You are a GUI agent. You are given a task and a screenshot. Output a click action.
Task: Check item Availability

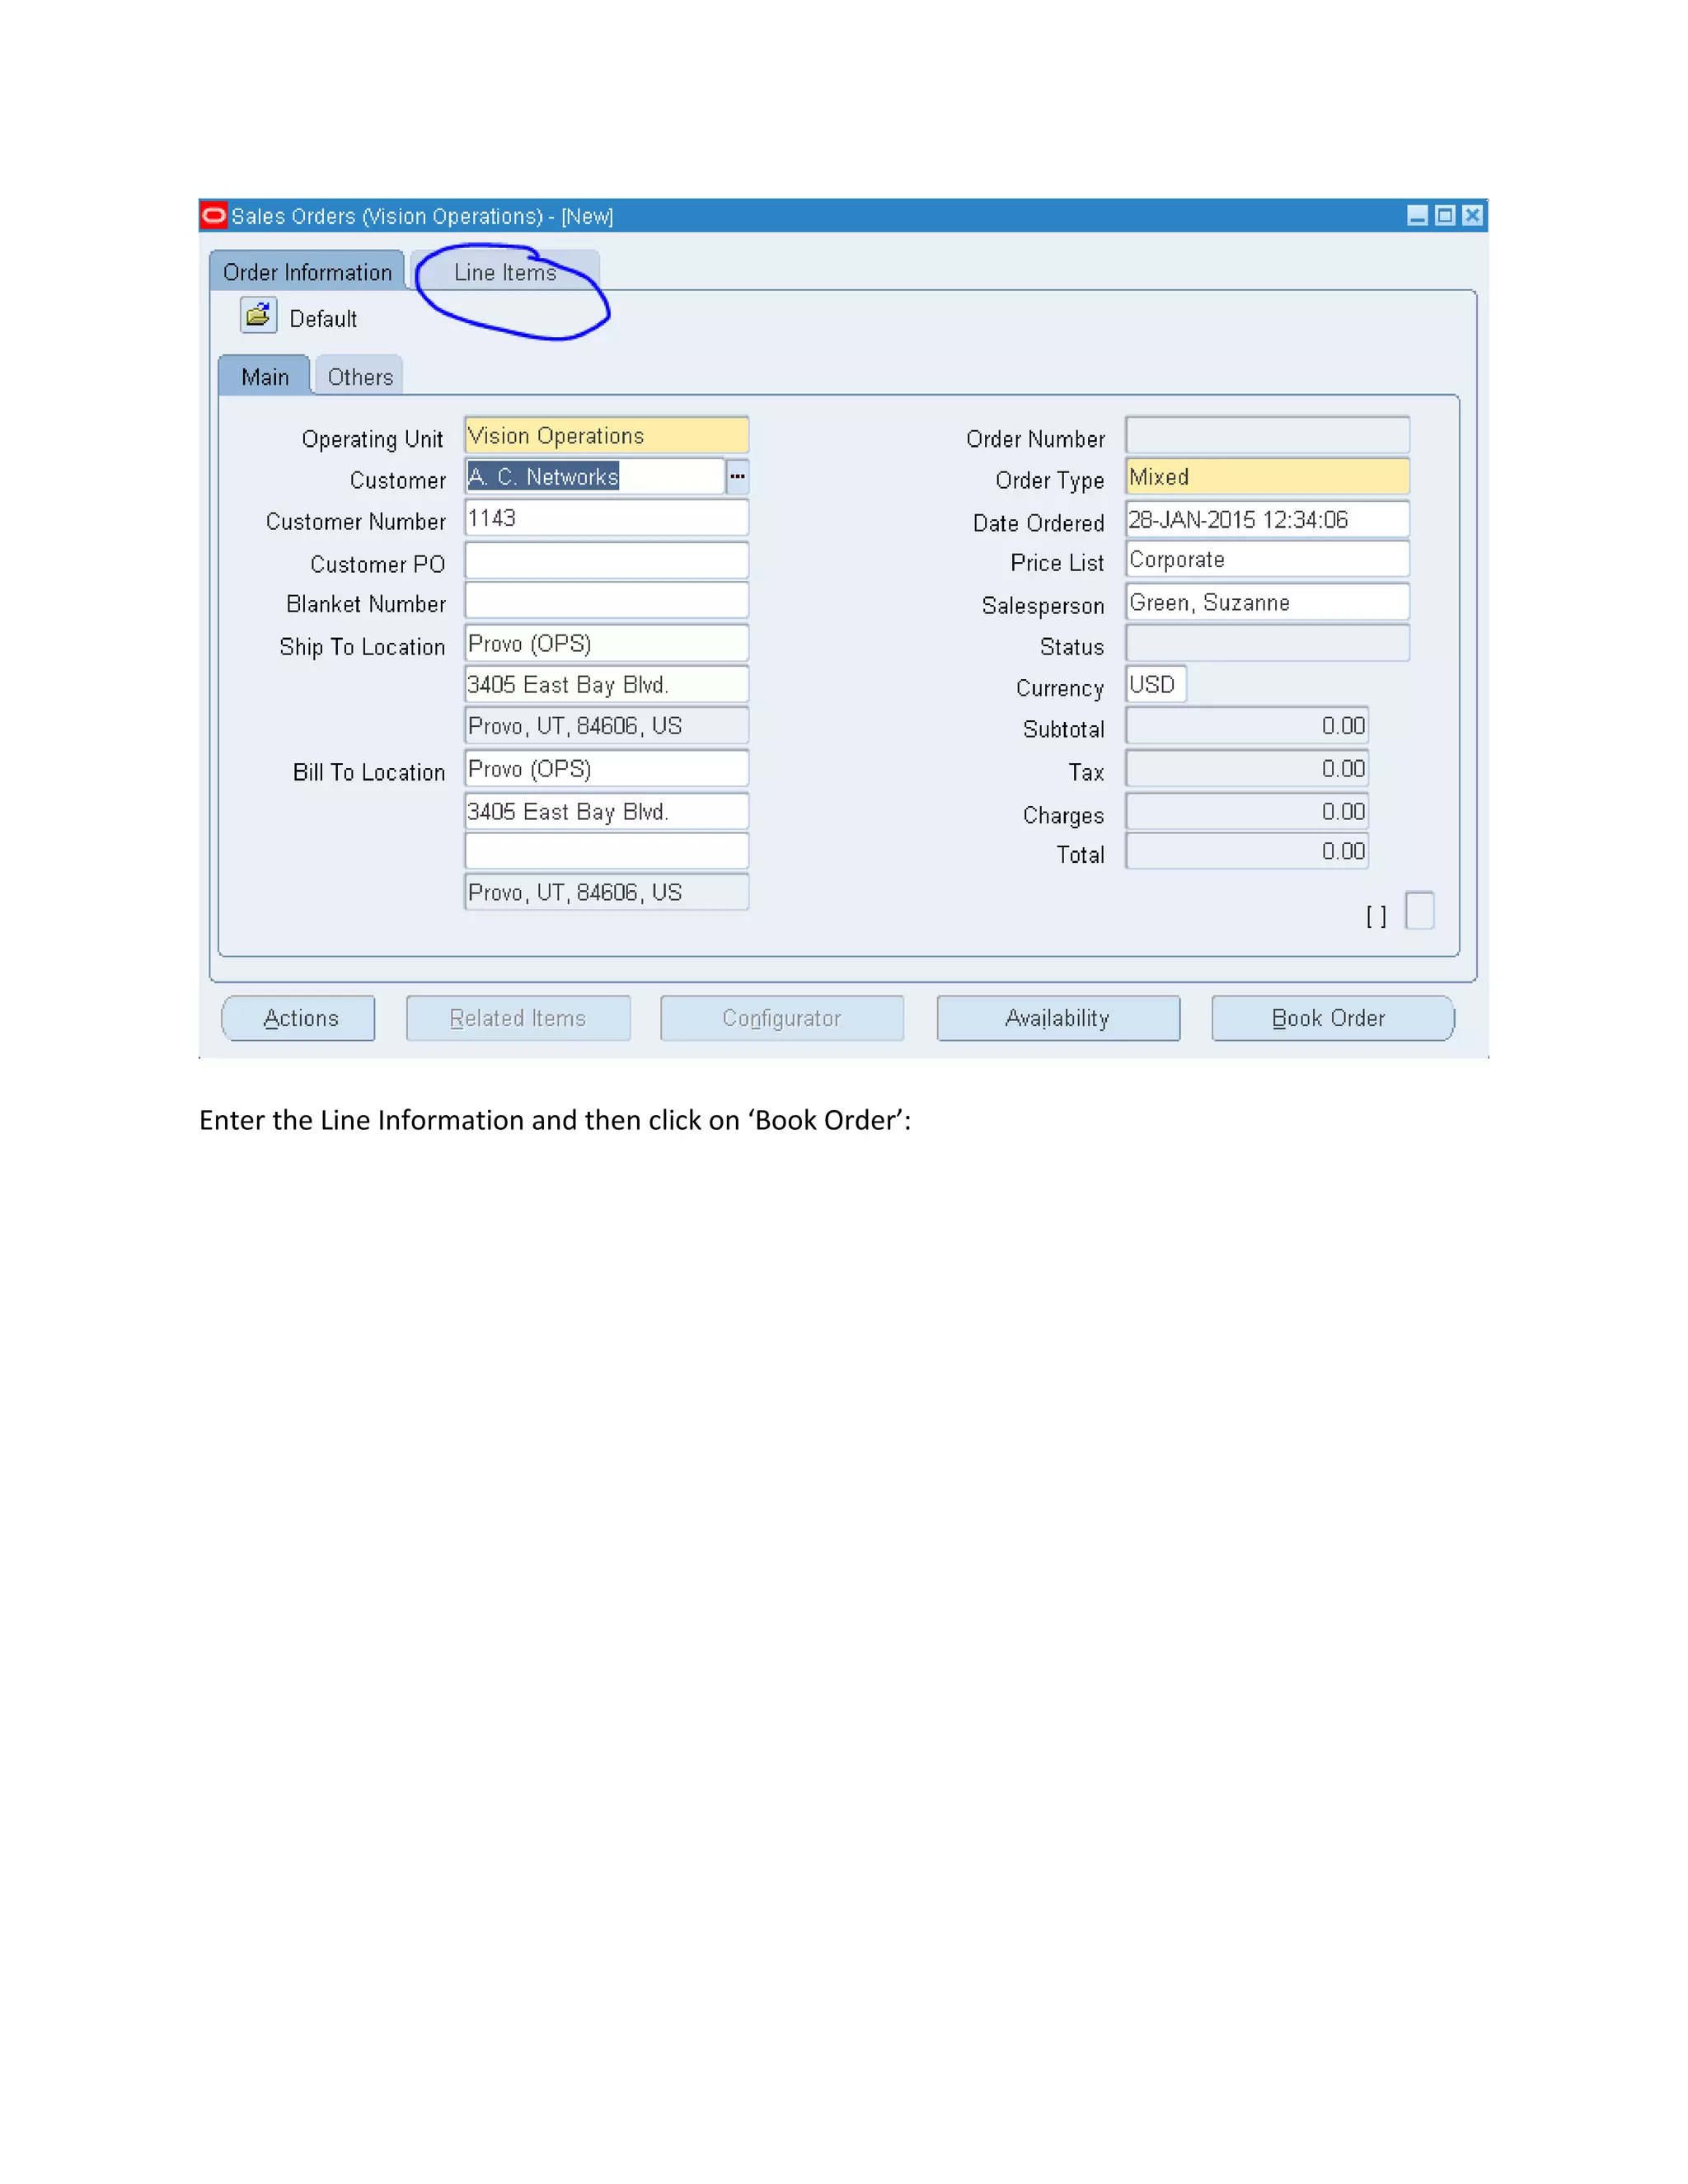coord(1058,1018)
